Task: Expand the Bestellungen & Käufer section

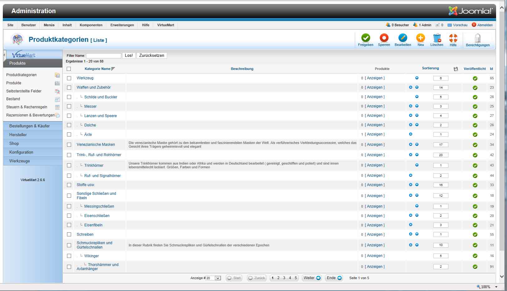Action: [x=30, y=126]
